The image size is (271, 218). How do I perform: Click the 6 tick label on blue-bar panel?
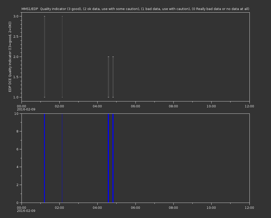pos(17,149)
